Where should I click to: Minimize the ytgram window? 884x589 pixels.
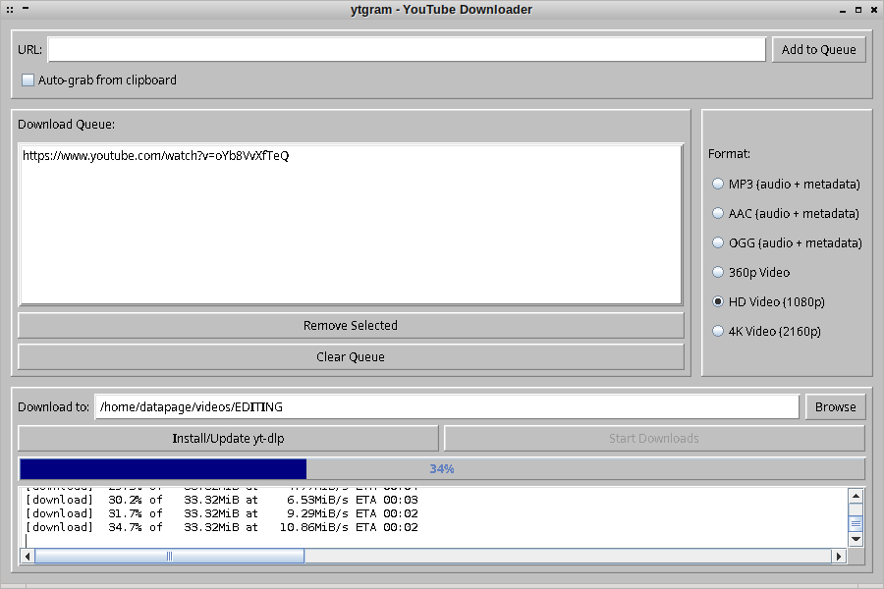click(843, 10)
